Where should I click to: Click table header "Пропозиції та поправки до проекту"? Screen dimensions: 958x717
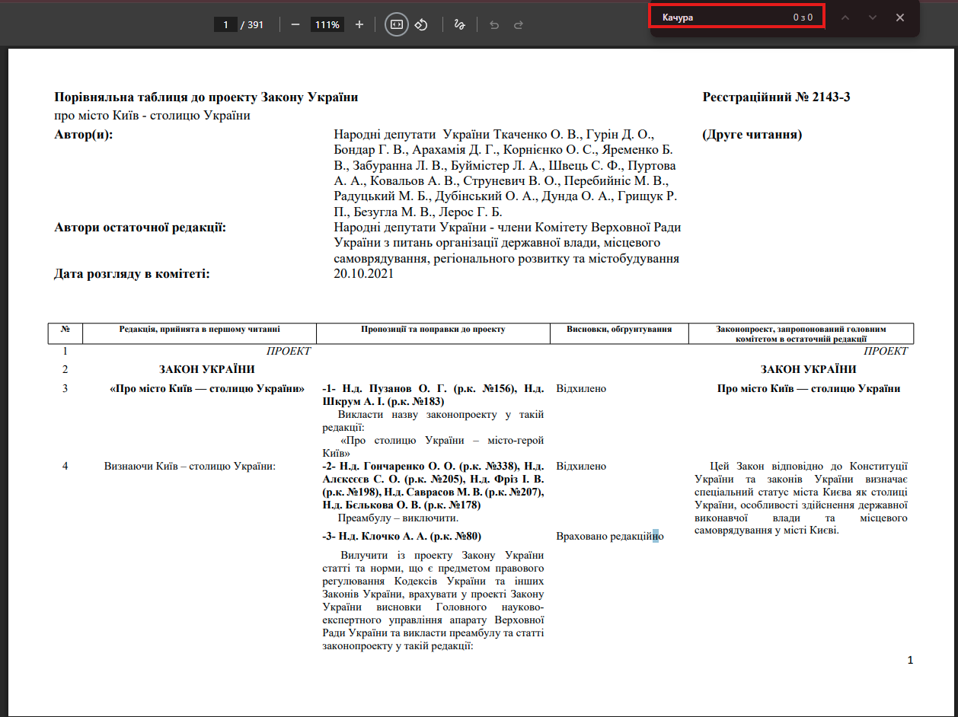433,330
